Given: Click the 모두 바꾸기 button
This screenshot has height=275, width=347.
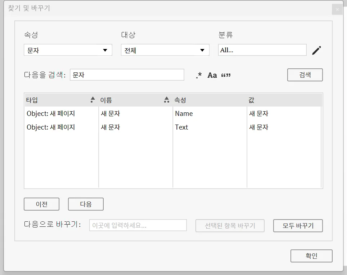Looking at the screenshot, I should coord(298,226).
